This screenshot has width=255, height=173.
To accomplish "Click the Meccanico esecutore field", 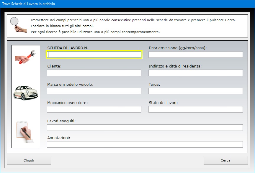I will point(94,109).
